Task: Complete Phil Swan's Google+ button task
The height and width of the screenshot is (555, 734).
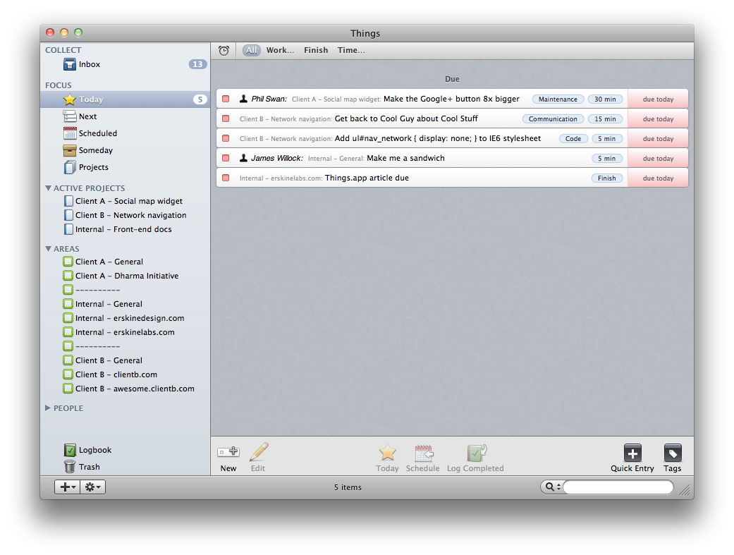Action: (225, 99)
